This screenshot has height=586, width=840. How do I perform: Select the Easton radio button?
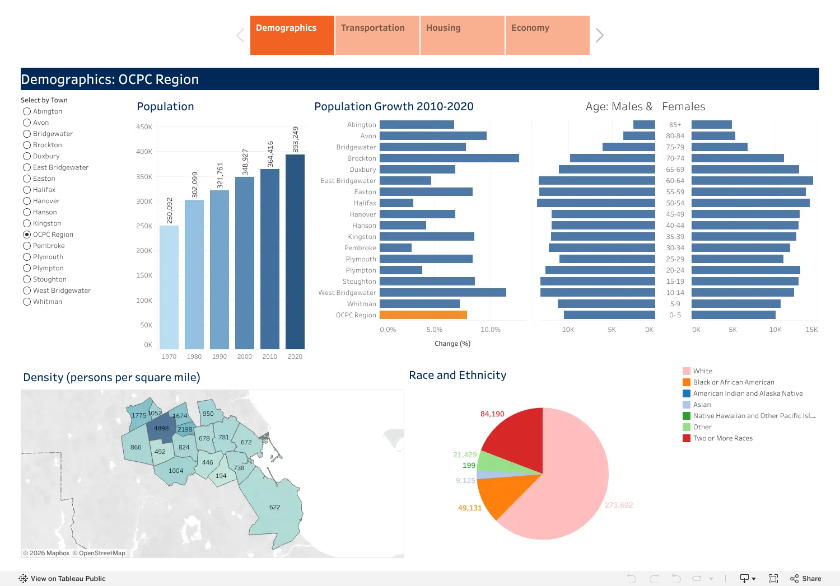[x=27, y=179]
